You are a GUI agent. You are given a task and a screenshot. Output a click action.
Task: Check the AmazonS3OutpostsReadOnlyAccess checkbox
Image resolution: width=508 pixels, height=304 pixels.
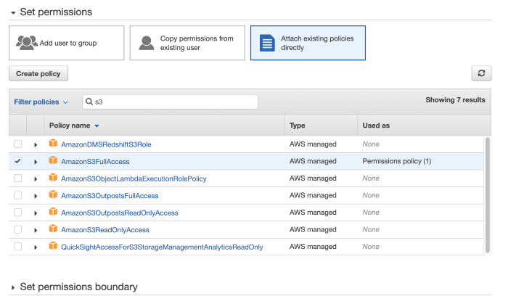pyautogui.click(x=18, y=213)
